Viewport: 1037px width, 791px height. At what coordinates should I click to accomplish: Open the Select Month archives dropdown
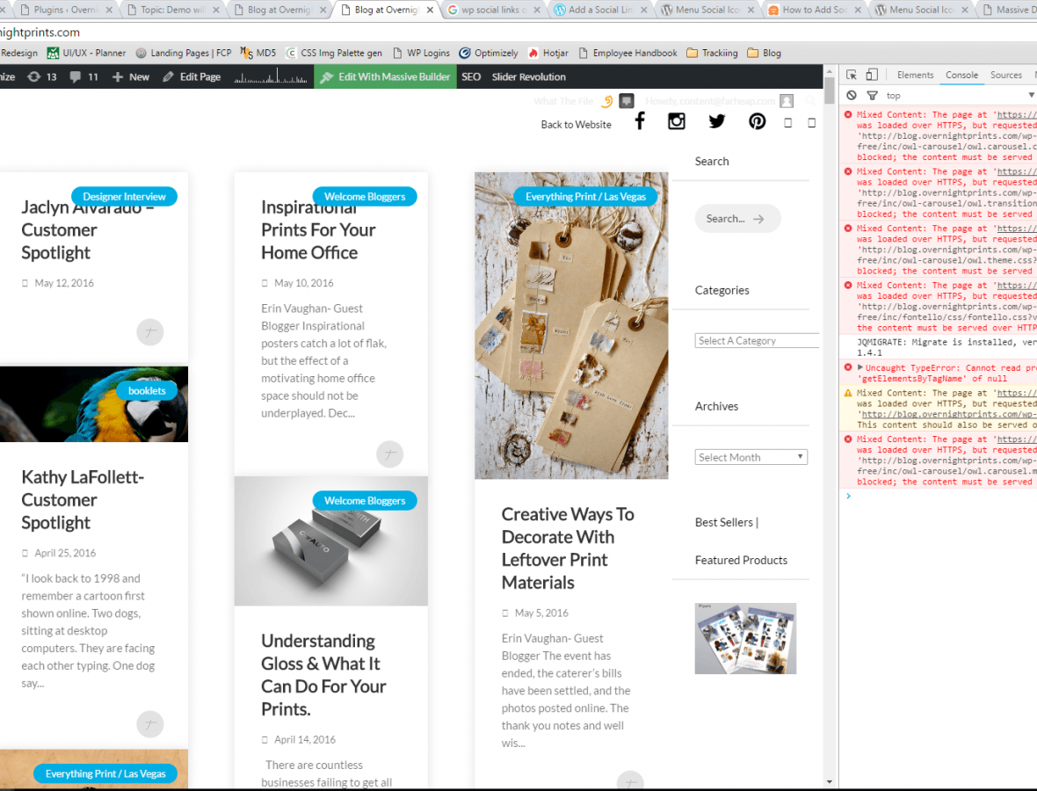pyautogui.click(x=751, y=457)
